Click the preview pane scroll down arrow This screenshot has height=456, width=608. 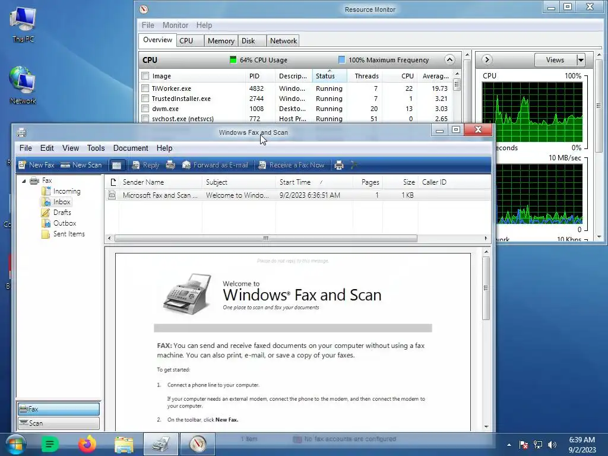click(486, 426)
